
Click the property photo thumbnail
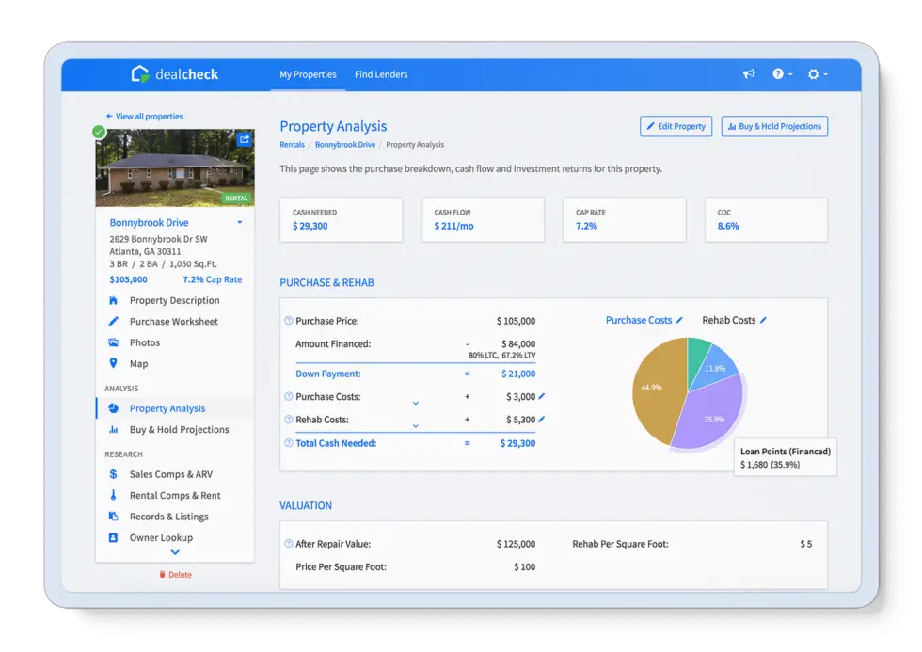point(174,167)
